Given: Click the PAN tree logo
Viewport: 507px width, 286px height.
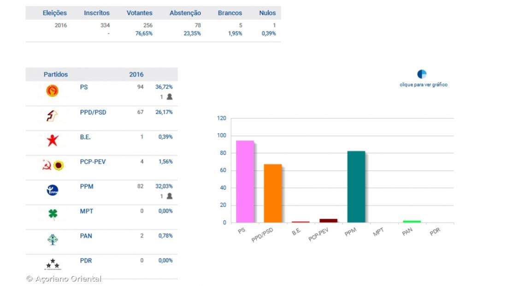Looking at the screenshot, I should [x=52, y=239].
